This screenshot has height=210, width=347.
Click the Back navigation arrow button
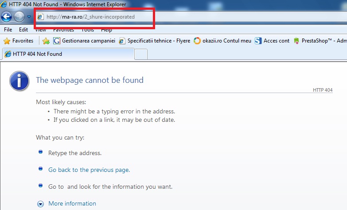[6, 16]
